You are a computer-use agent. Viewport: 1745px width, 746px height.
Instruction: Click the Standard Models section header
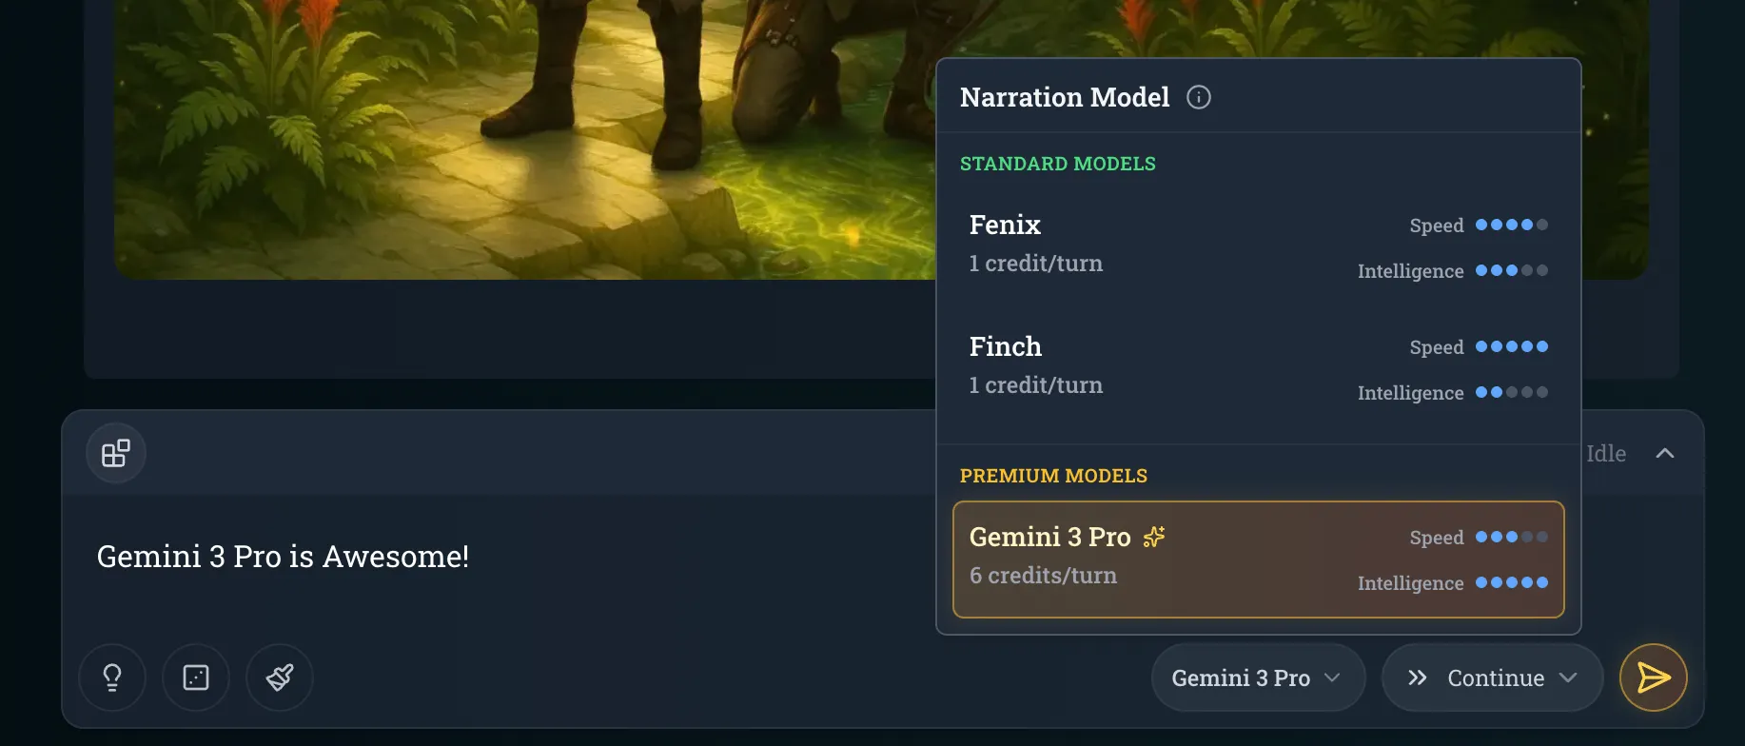[1057, 164]
